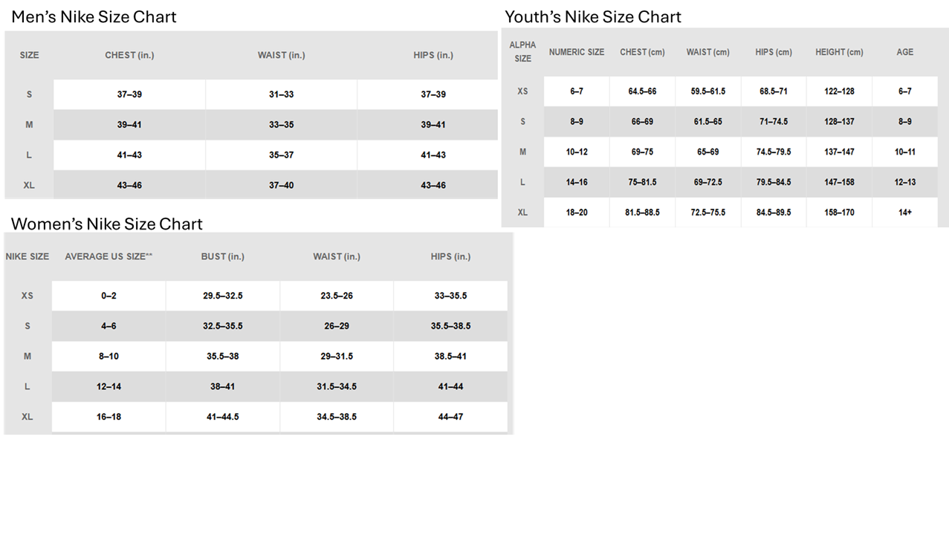949x535 pixels.
Task: Click Women's US size value 12–14
Action: point(108,386)
